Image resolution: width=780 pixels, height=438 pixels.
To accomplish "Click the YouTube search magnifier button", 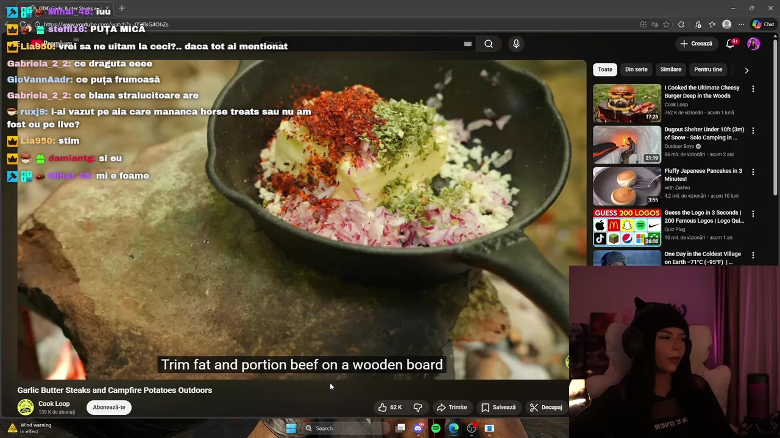I will (x=489, y=44).
